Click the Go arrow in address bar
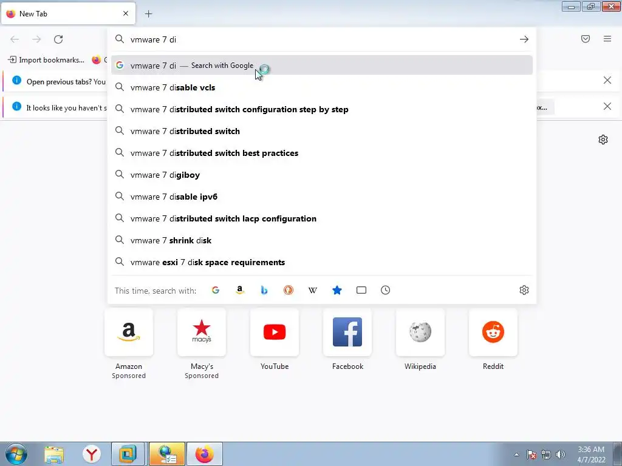 [x=524, y=39]
